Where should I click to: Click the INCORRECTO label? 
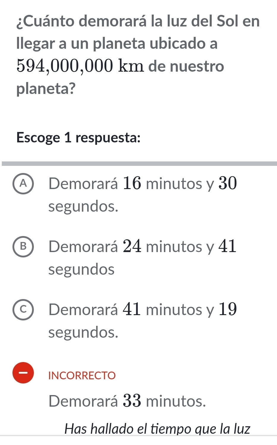pyautogui.click(x=82, y=375)
